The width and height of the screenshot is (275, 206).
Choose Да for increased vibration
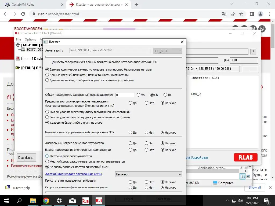coord(130,182)
